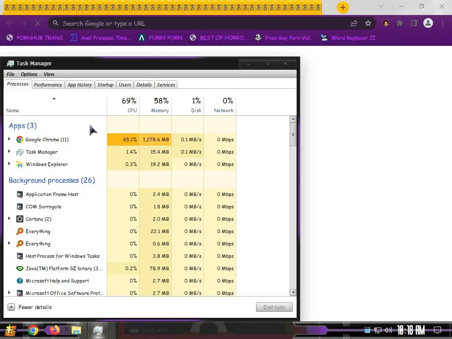The image size is (452, 339).
Task: Toggle Chrome side panel icon
Action: 414,23
